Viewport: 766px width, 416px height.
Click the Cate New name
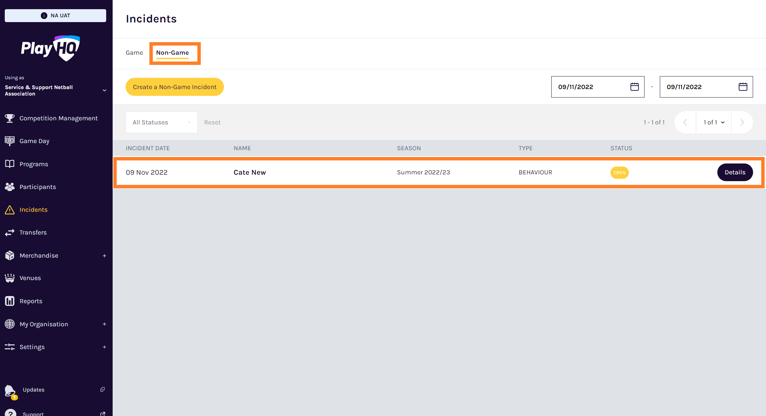[x=250, y=172]
